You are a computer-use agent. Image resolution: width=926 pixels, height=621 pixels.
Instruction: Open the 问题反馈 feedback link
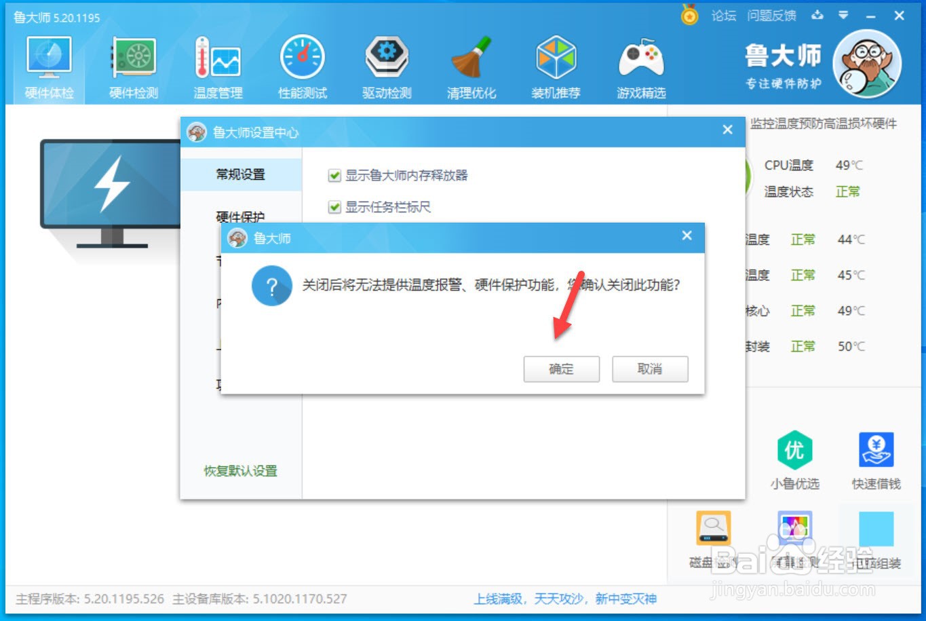pos(772,15)
